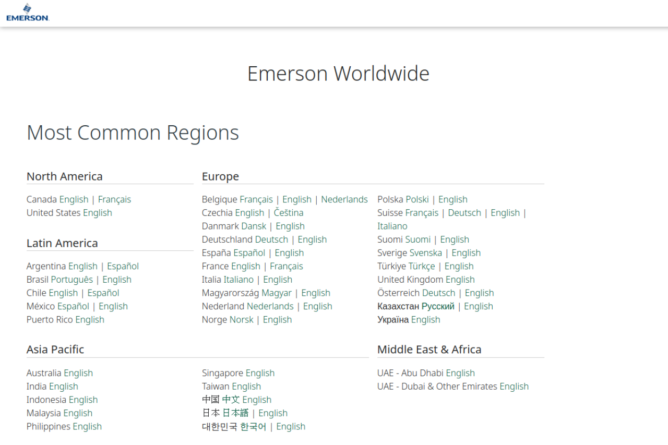Screen dimensions: 668x445
Task: Select Казахстан English link
Action: pos(479,306)
